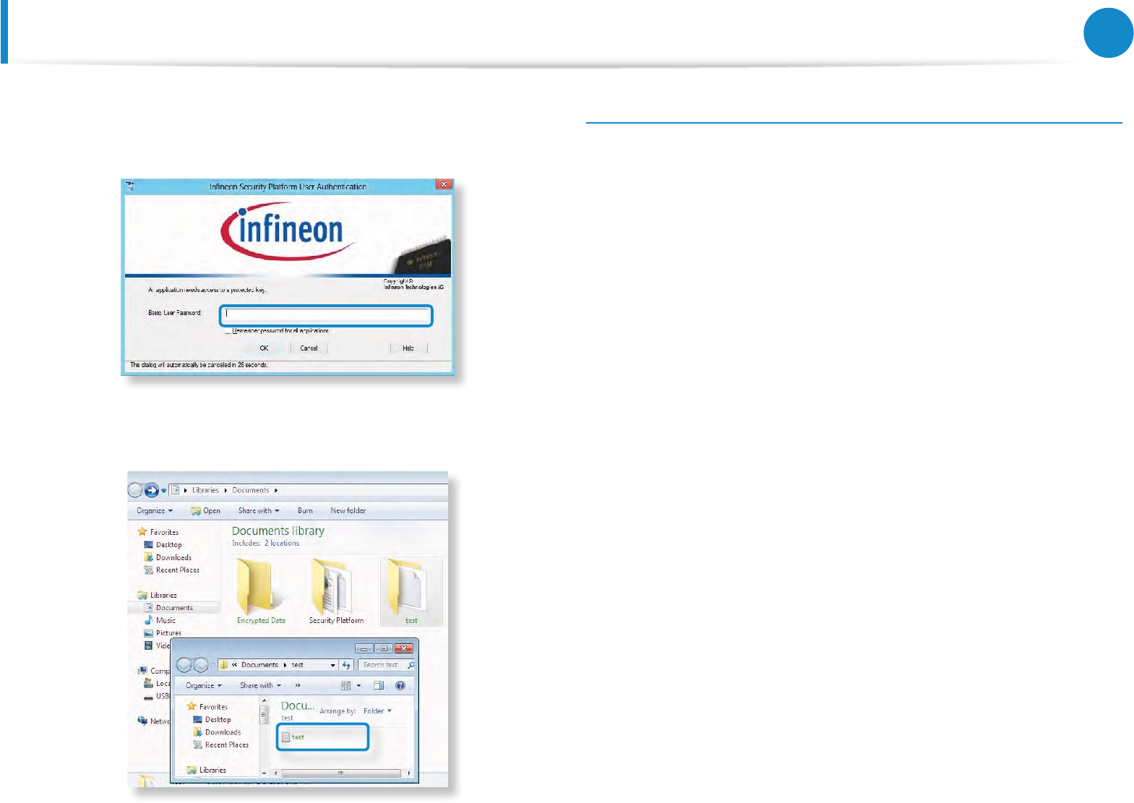Screen dimensions: 1134x803
Task: Open Share with menu in Documents library window
Action: pyautogui.click(x=259, y=511)
